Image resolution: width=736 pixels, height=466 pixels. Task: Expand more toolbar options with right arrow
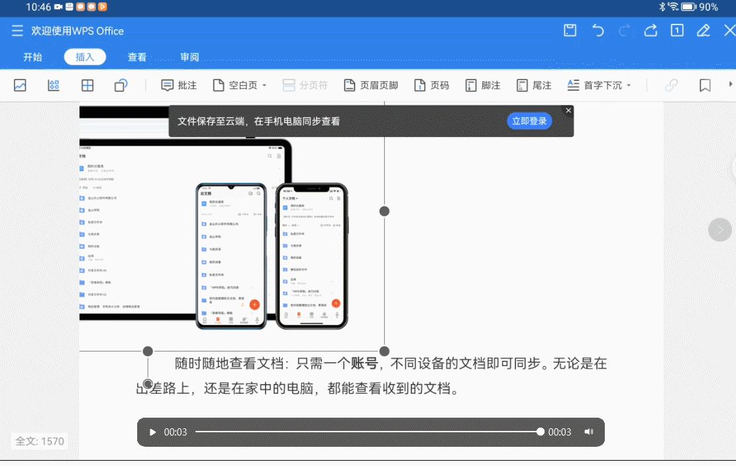point(731,85)
